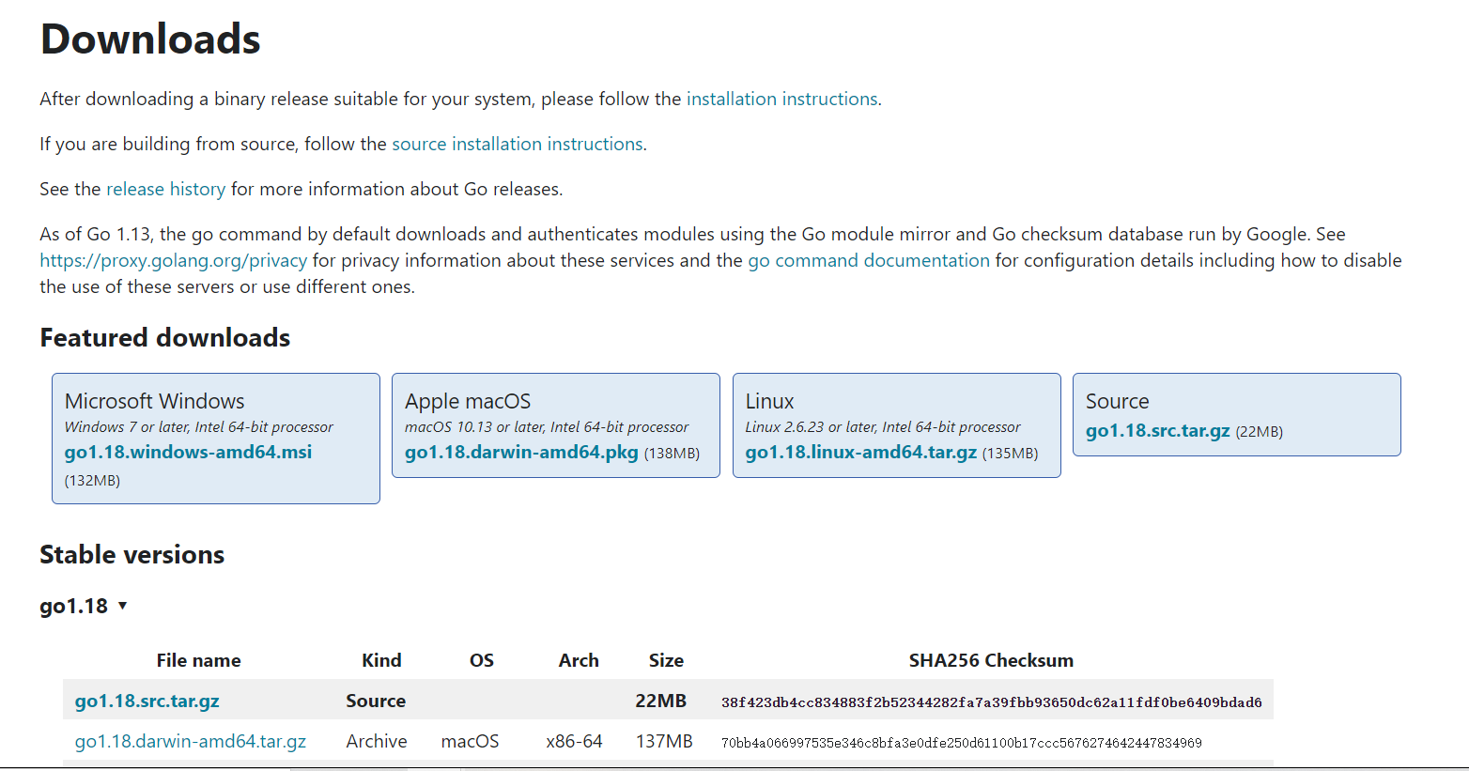The image size is (1469, 771).
Task: Collapse the go1.18 version expander arrow
Action: coord(122,607)
